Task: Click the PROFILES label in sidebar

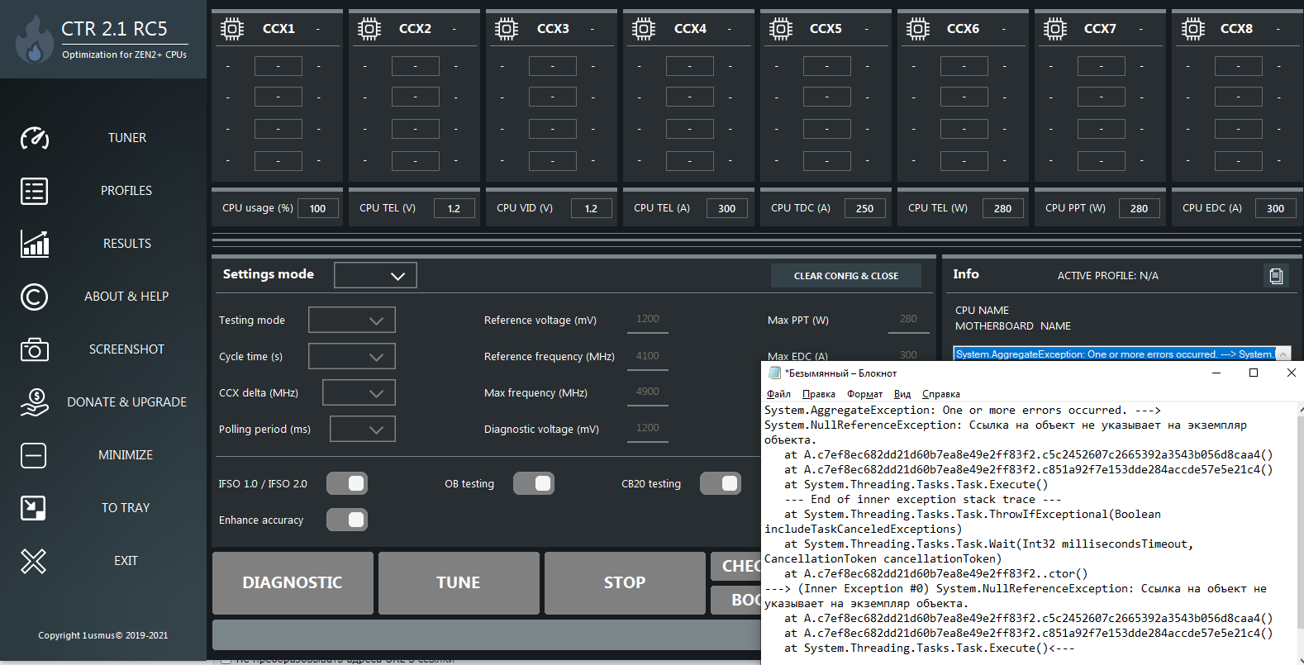Action: 126,191
